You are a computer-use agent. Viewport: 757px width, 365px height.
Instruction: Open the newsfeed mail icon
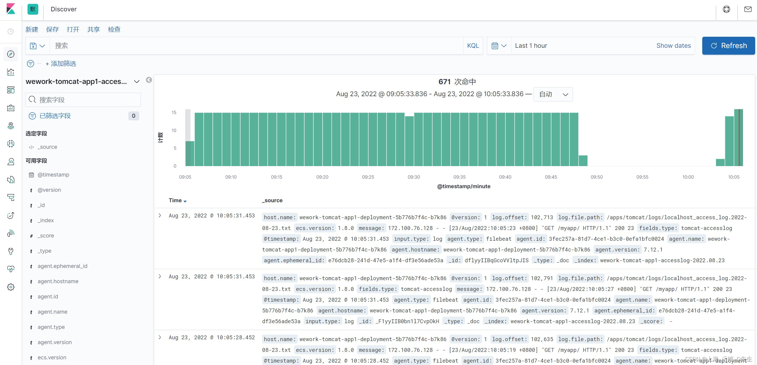748,9
